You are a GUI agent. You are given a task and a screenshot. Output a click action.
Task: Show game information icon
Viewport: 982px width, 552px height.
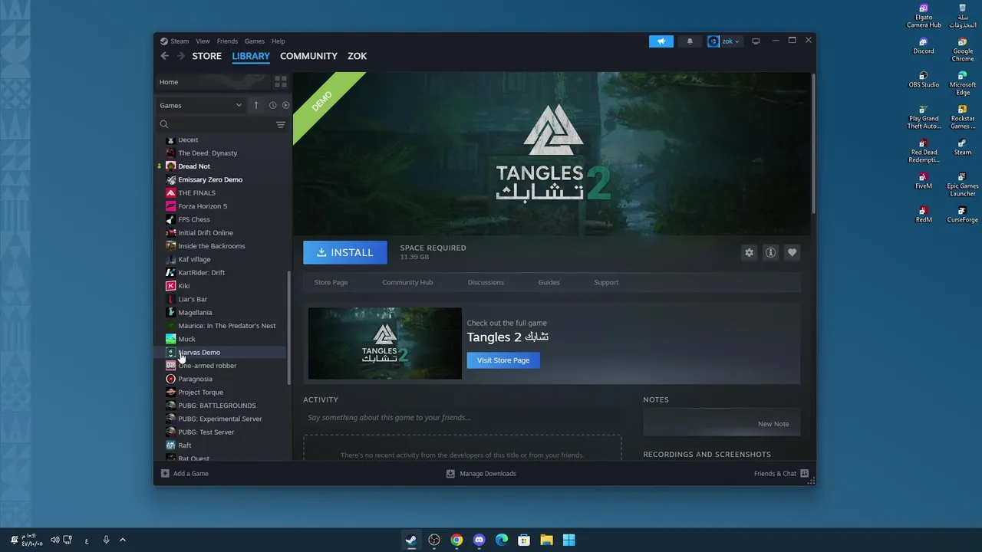(770, 252)
